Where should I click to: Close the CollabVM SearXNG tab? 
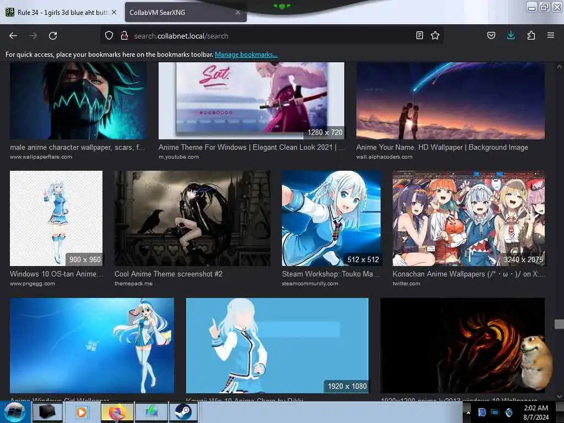coord(238,12)
